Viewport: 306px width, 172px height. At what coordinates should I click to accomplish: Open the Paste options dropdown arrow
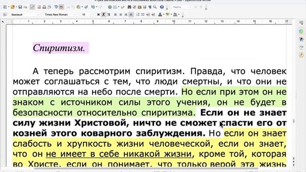[x=82, y=7]
